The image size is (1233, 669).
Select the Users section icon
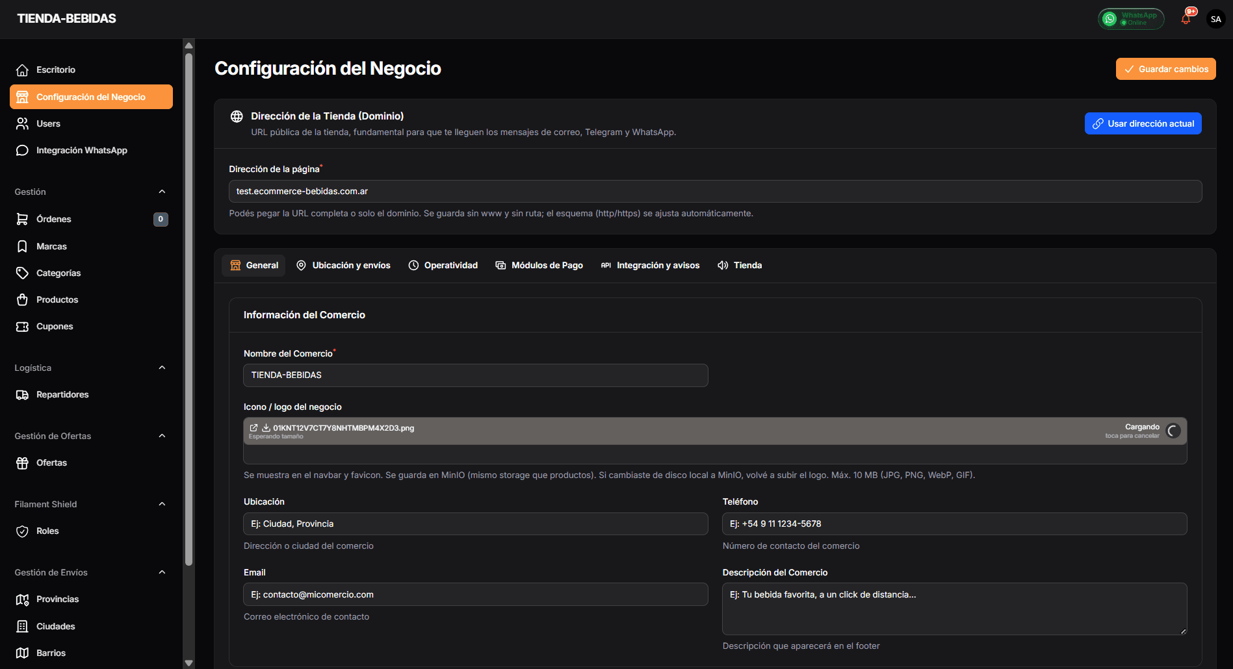tap(23, 123)
